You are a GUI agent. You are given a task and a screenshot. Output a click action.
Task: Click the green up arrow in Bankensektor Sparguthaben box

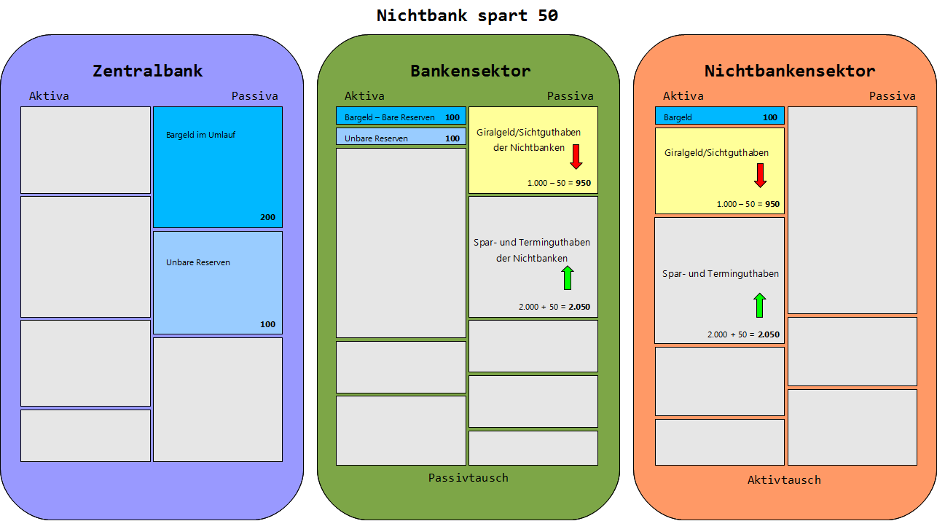(x=568, y=278)
